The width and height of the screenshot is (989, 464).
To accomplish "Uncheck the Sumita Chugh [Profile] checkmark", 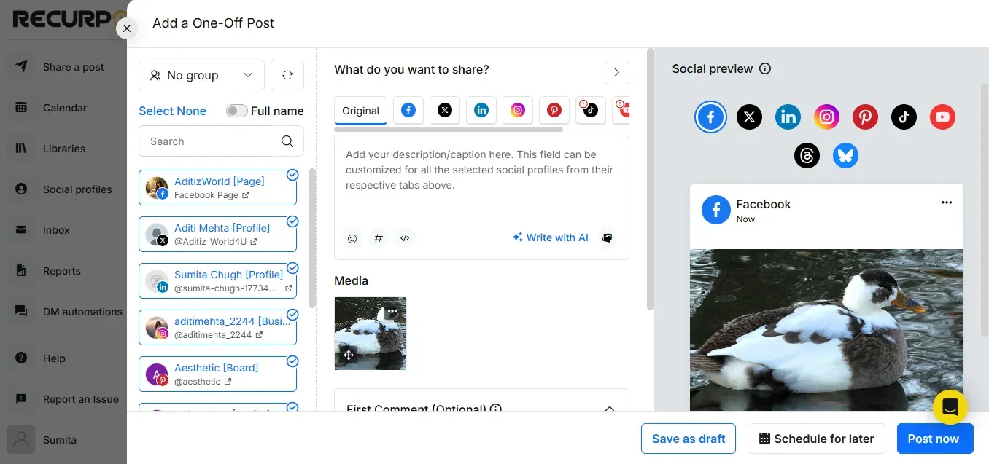I will [x=292, y=268].
